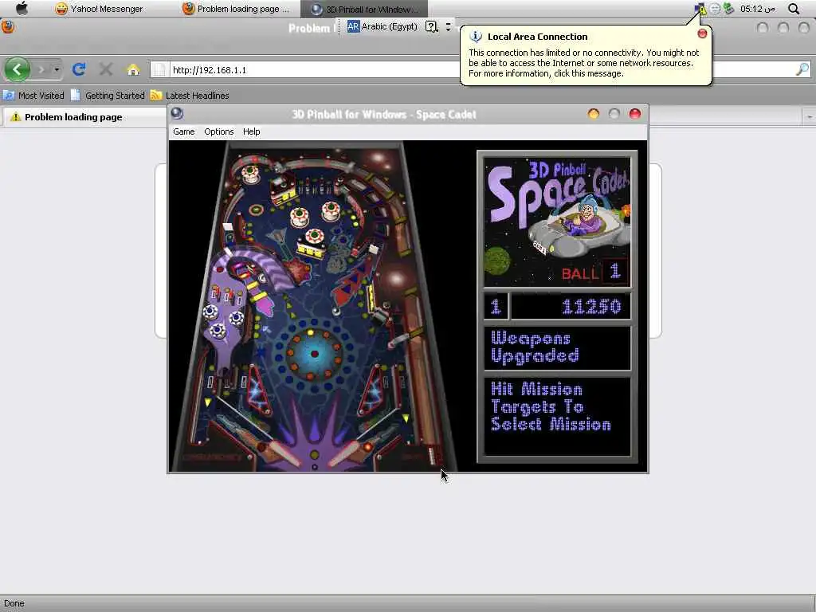
Task: Click the Done status bar text
Action: (x=14, y=604)
